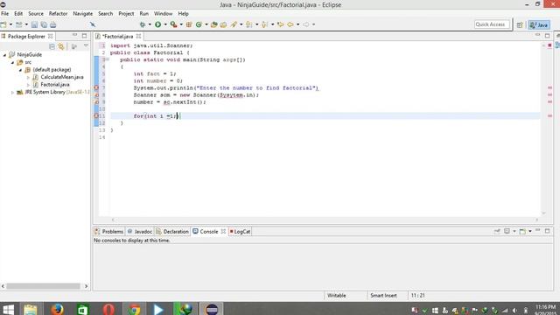Toggle Pin Console in the Console panel
The width and height of the screenshot is (560, 315).
click(497, 231)
